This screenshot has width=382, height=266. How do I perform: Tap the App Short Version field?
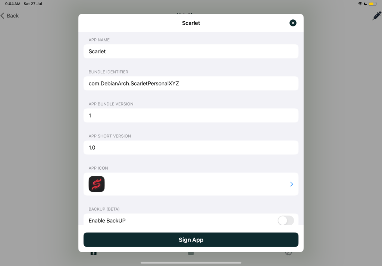[x=191, y=147]
